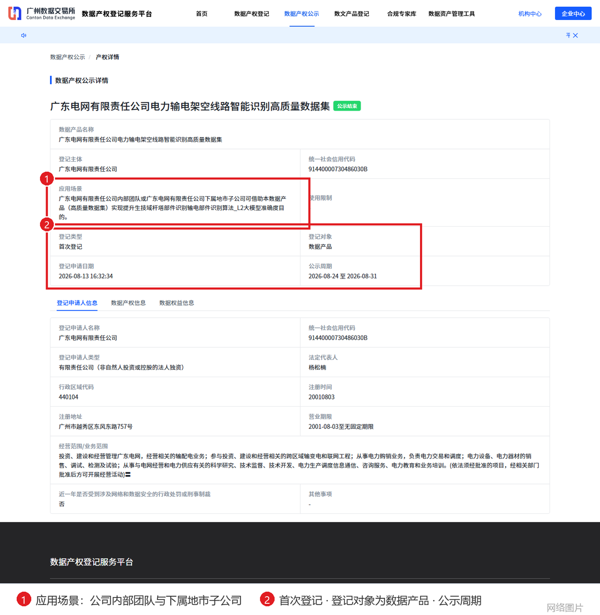
Task: Open the 数据产权登记 nav item
Action: tap(251, 14)
